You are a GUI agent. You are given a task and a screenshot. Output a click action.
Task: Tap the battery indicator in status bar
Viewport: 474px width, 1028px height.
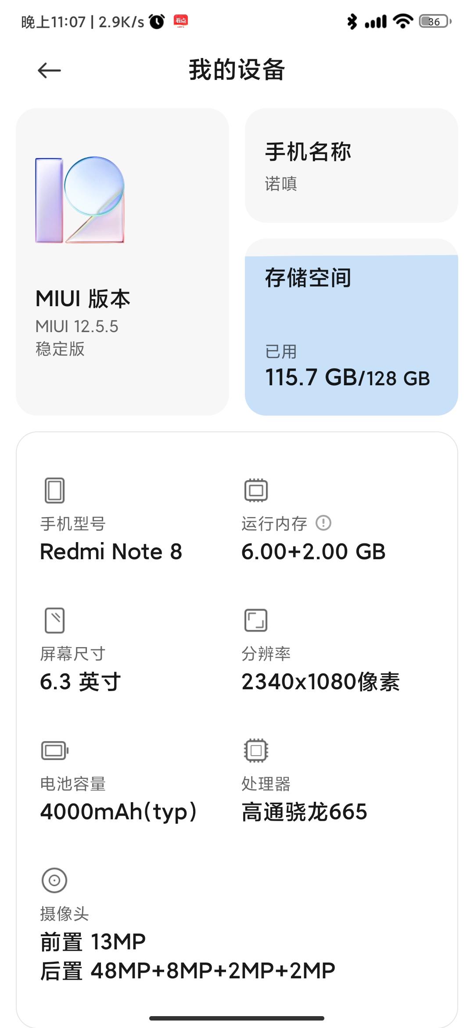tap(435, 22)
